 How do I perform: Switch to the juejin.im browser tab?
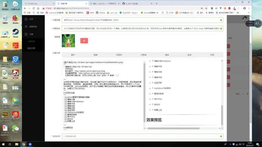(104, 3)
